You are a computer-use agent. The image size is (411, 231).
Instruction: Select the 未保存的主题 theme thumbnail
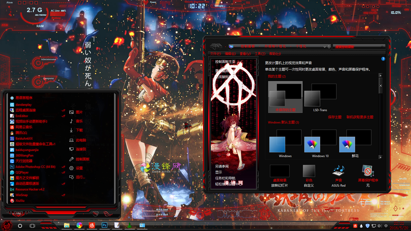285,97
